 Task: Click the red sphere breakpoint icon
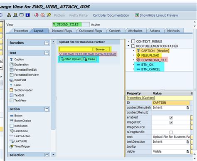(x=37, y=15)
